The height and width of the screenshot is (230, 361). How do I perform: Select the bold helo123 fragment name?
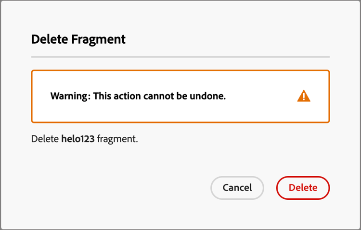[77, 140]
